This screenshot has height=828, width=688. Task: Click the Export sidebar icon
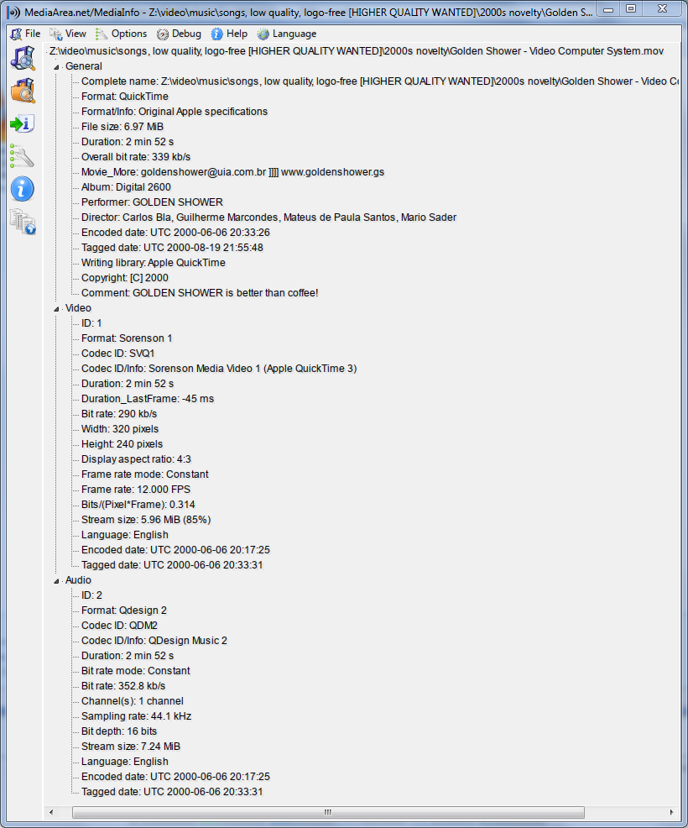[x=23, y=123]
